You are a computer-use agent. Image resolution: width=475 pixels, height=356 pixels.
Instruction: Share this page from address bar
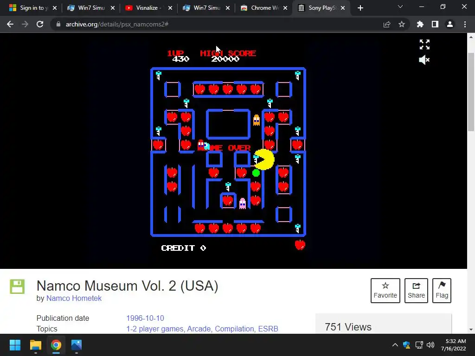386,24
